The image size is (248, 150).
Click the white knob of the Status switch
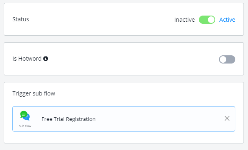pyautogui.click(x=211, y=20)
